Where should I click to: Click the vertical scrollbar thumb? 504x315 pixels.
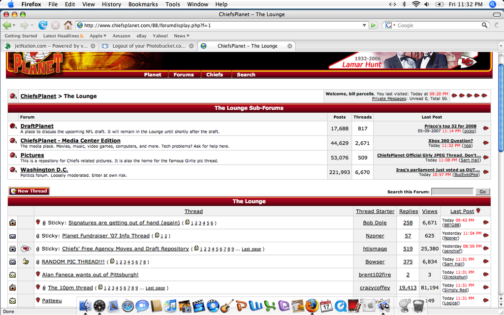(501, 108)
